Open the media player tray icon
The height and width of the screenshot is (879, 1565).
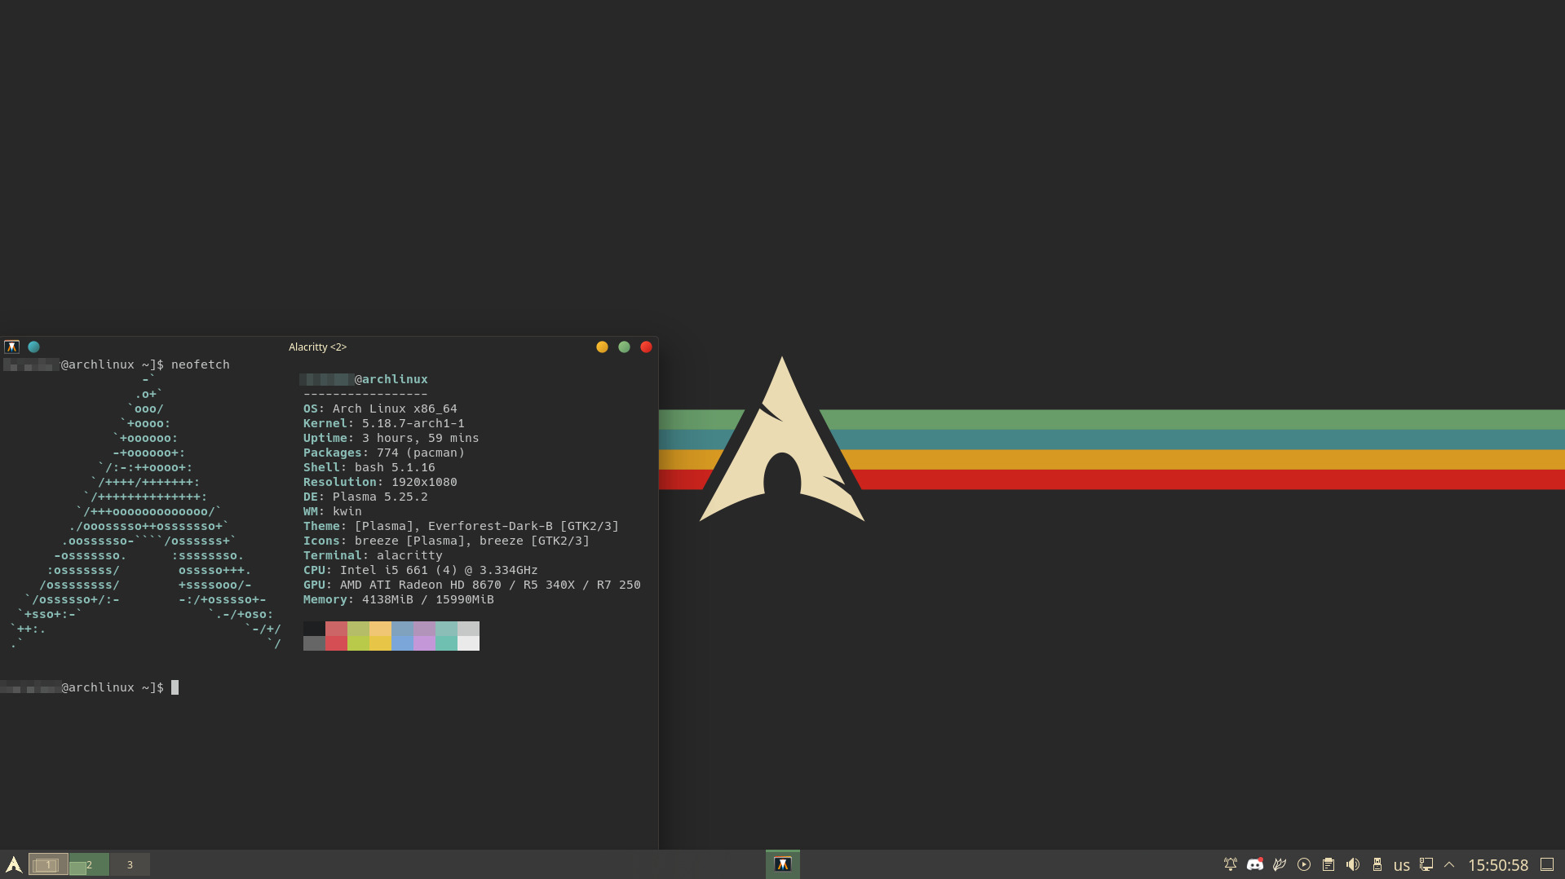(x=1304, y=864)
